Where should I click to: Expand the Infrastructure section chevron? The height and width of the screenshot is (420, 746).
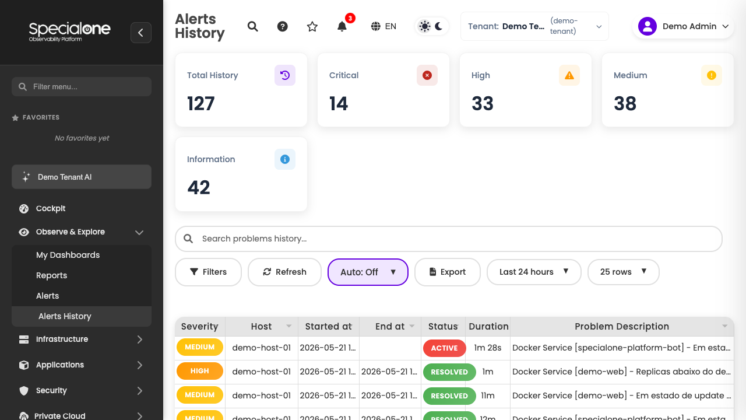click(x=139, y=339)
